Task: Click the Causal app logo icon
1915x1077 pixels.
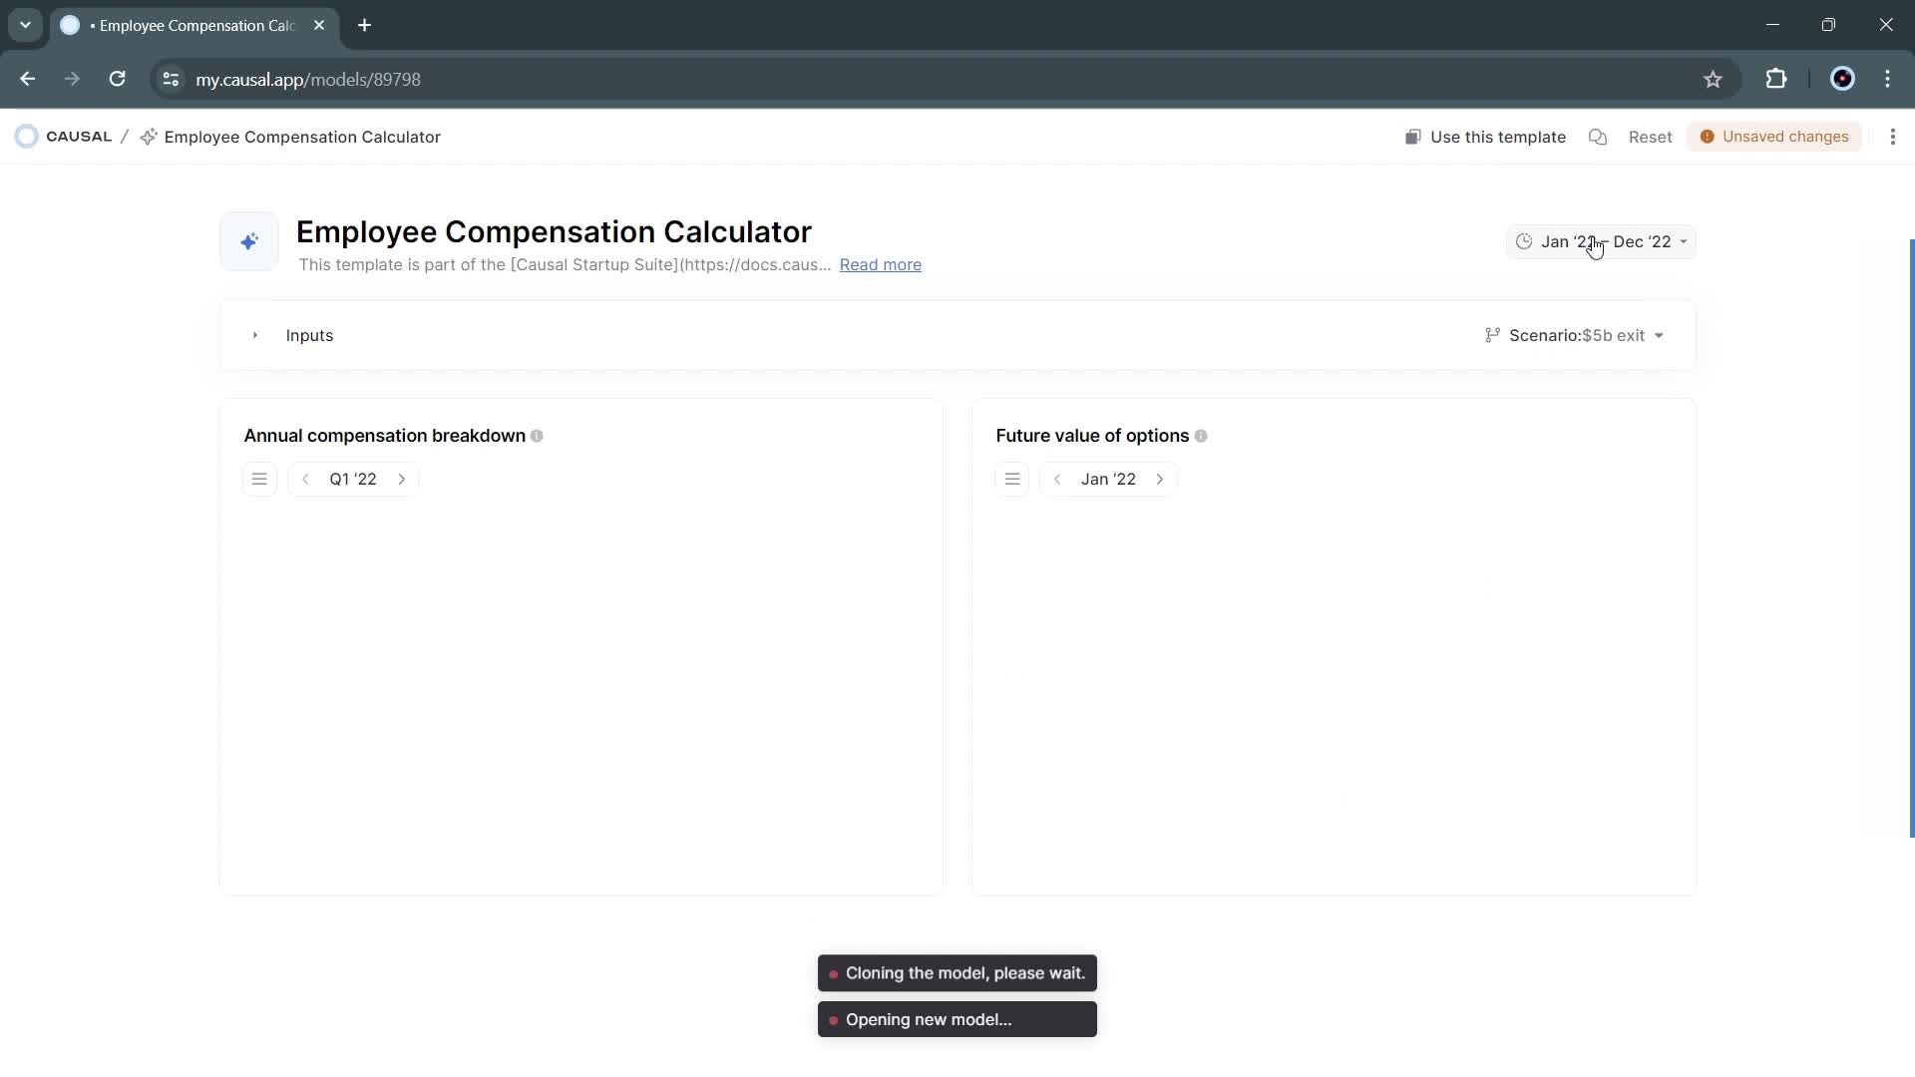Action: [25, 137]
